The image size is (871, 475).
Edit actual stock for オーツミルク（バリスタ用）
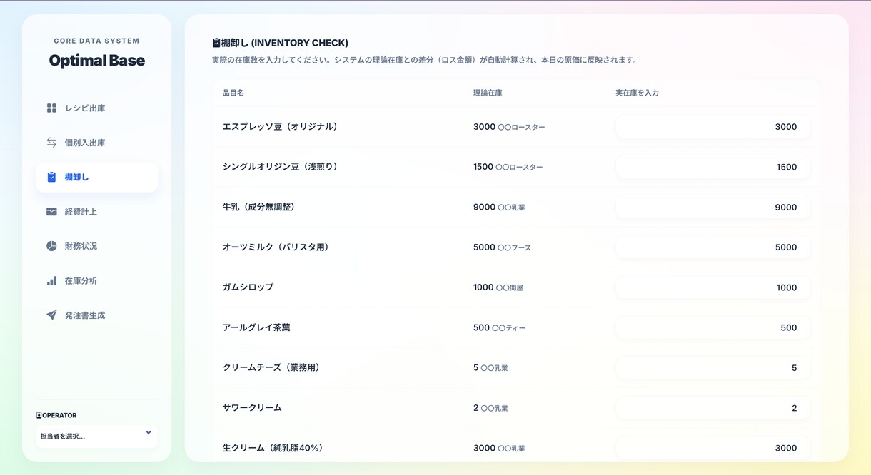coord(713,247)
